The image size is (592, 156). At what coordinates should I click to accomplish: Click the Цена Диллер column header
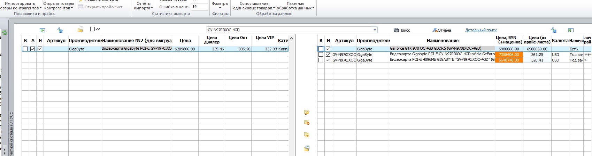click(212, 40)
